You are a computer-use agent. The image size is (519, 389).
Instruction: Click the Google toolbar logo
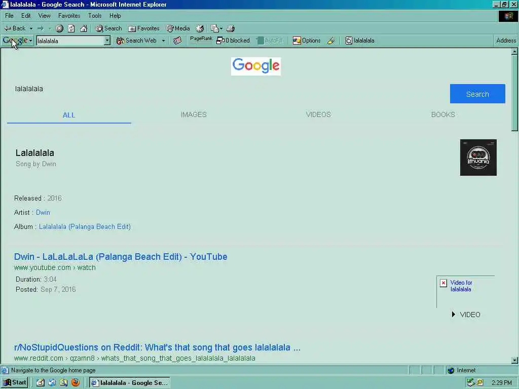15,41
